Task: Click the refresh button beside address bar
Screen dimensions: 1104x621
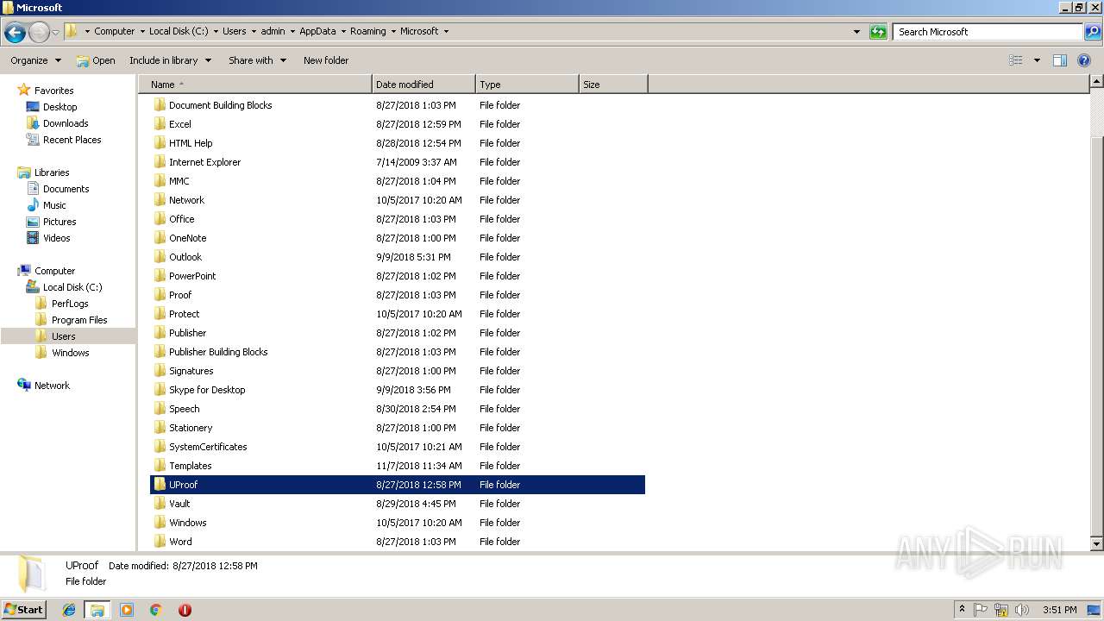Action: pyautogui.click(x=878, y=32)
